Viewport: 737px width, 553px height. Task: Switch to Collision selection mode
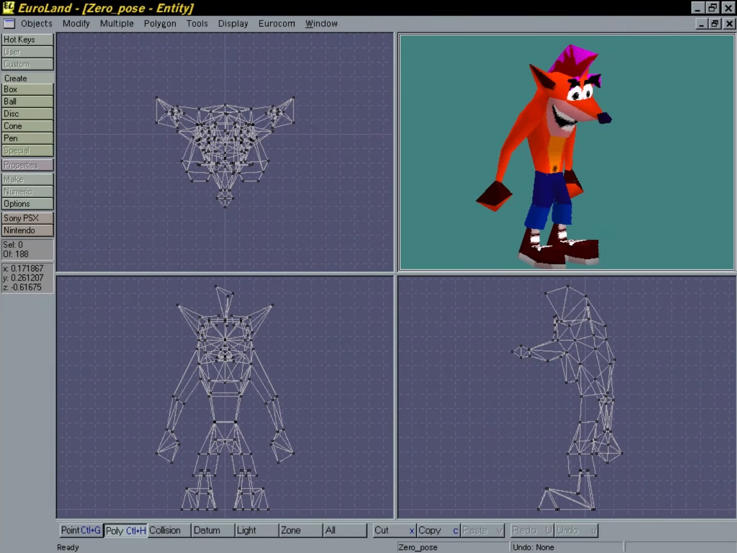(x=169, y=530)
